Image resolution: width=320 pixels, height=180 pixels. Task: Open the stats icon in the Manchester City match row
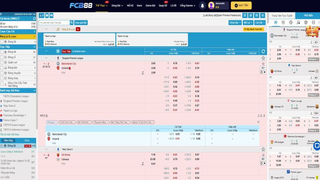click(262, 72)
